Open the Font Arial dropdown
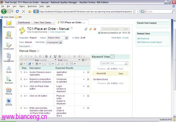 [72, 60]
